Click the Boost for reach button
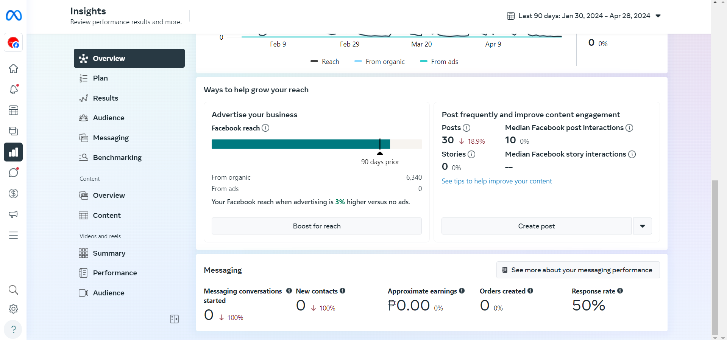727x340 pixels. click(x=317, y=226)
